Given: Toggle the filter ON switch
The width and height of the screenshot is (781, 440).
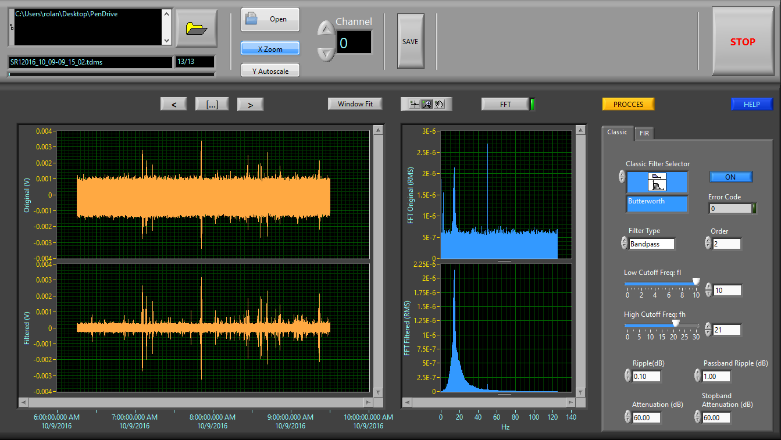Looking at the screenshot, I should point(730,177).
